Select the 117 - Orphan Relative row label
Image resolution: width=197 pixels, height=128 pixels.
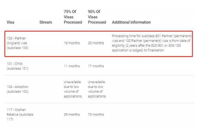pyautogui.click(x=20, y=114)
